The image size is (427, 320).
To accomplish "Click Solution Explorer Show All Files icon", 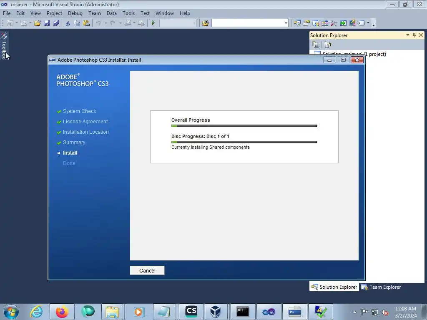I will tap(328, 45).
